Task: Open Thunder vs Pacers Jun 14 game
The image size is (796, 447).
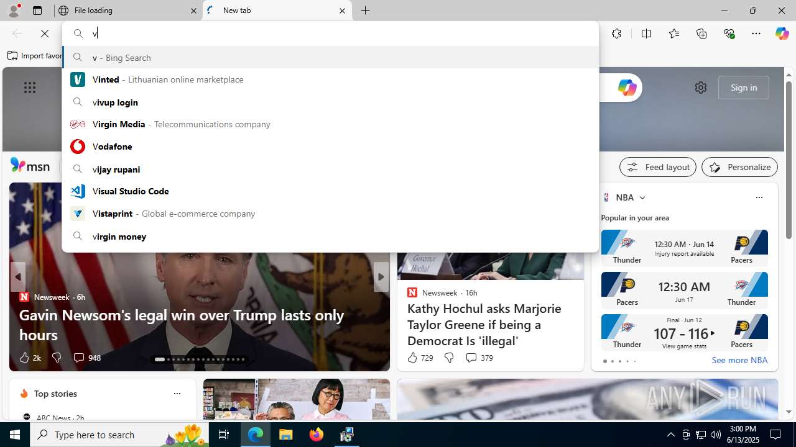Action: tap(684, 248)
